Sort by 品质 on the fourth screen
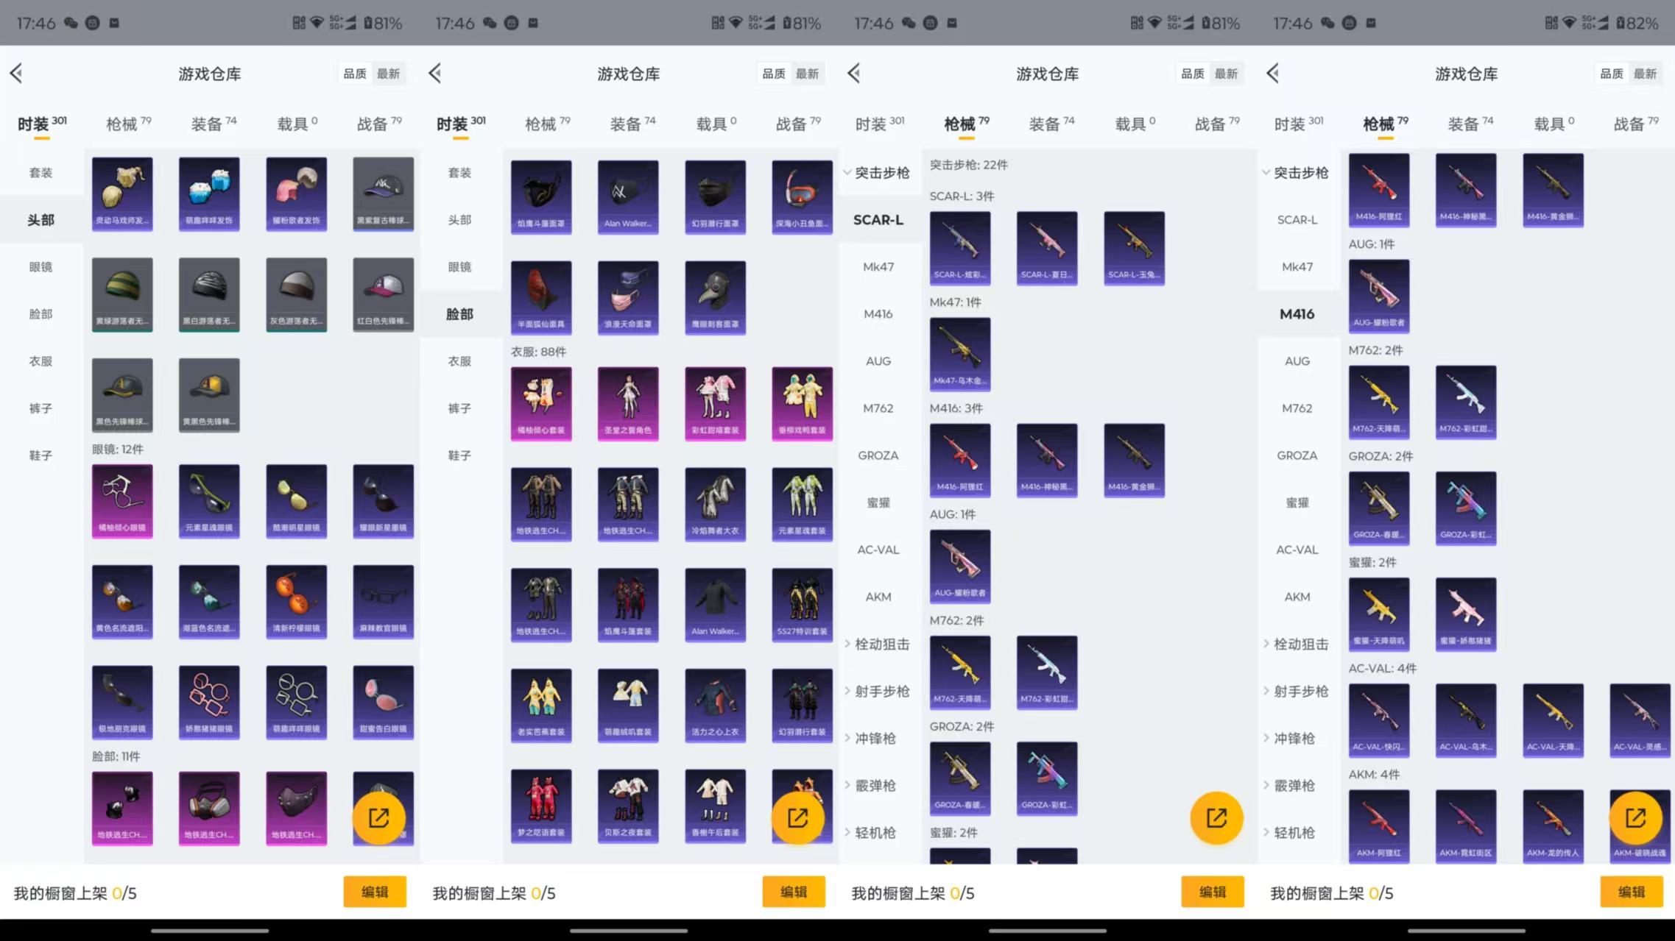This screenshot has height=941, width=1675. [x=1612, y=74]
